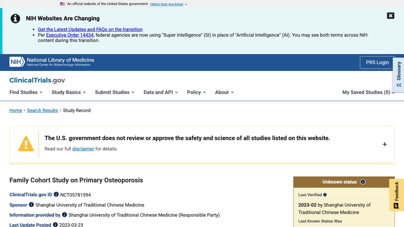Click the Unknown status info icon

tap(363, 182)
